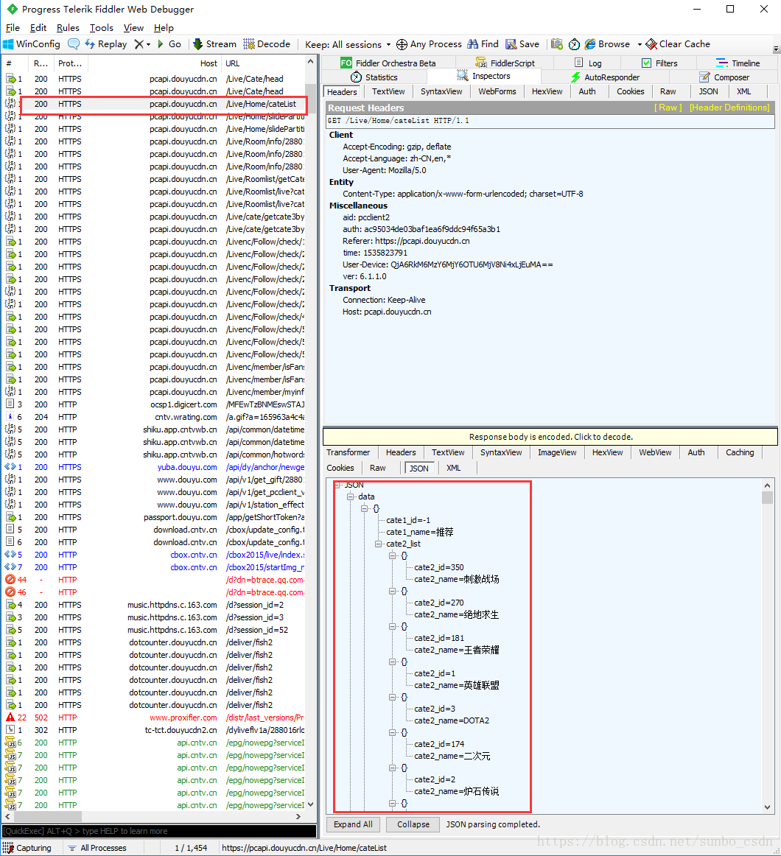
Task: Toggle Capturing in status bar
Action: point(27,848)
